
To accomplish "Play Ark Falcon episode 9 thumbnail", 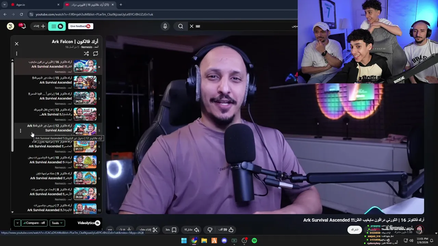I will coord(85,178).
